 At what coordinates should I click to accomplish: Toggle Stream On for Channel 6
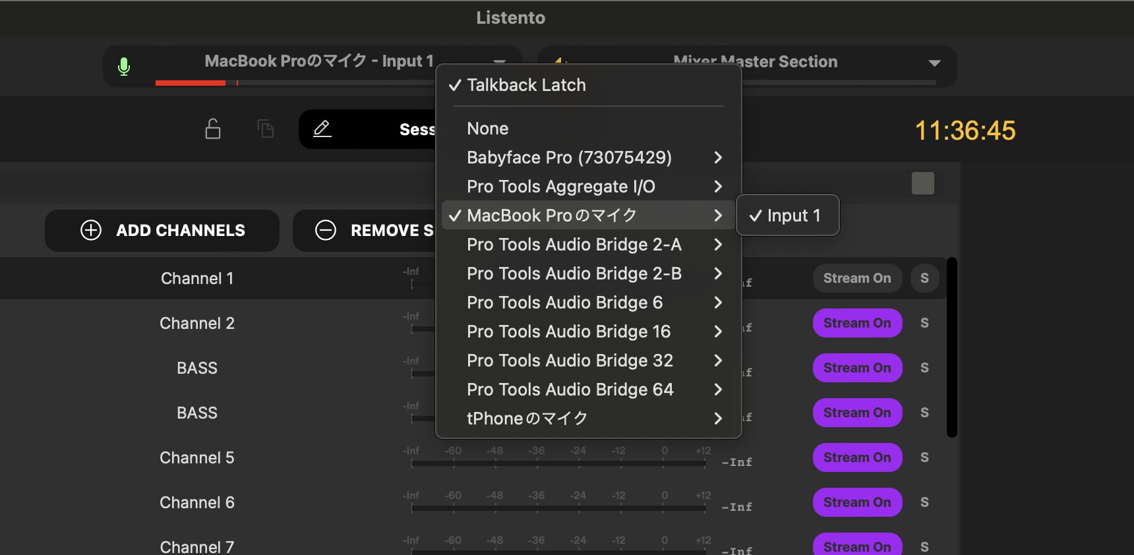857,502
